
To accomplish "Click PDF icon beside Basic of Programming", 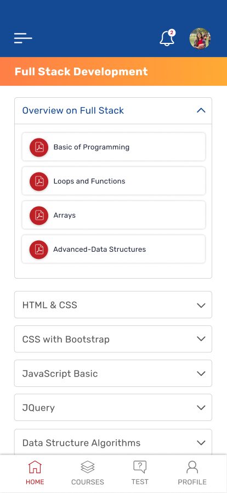I will tap(39, 147).
